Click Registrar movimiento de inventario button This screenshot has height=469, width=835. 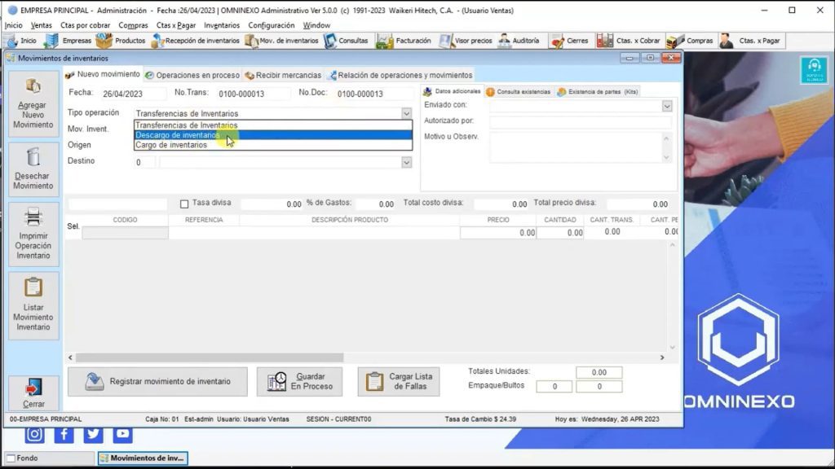157,382
